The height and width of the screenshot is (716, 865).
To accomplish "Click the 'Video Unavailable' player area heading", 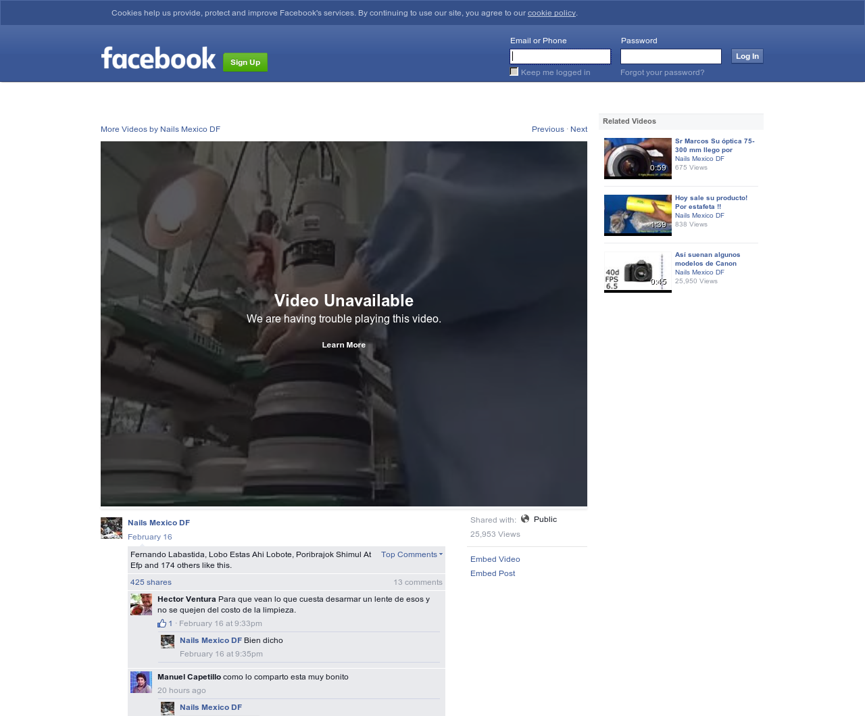I will point(344,301).
